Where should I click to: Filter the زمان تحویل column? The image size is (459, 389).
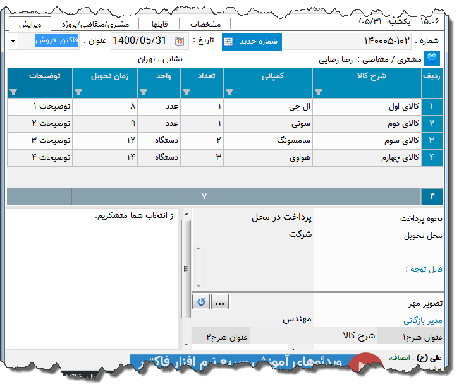(x=78, y=92)
